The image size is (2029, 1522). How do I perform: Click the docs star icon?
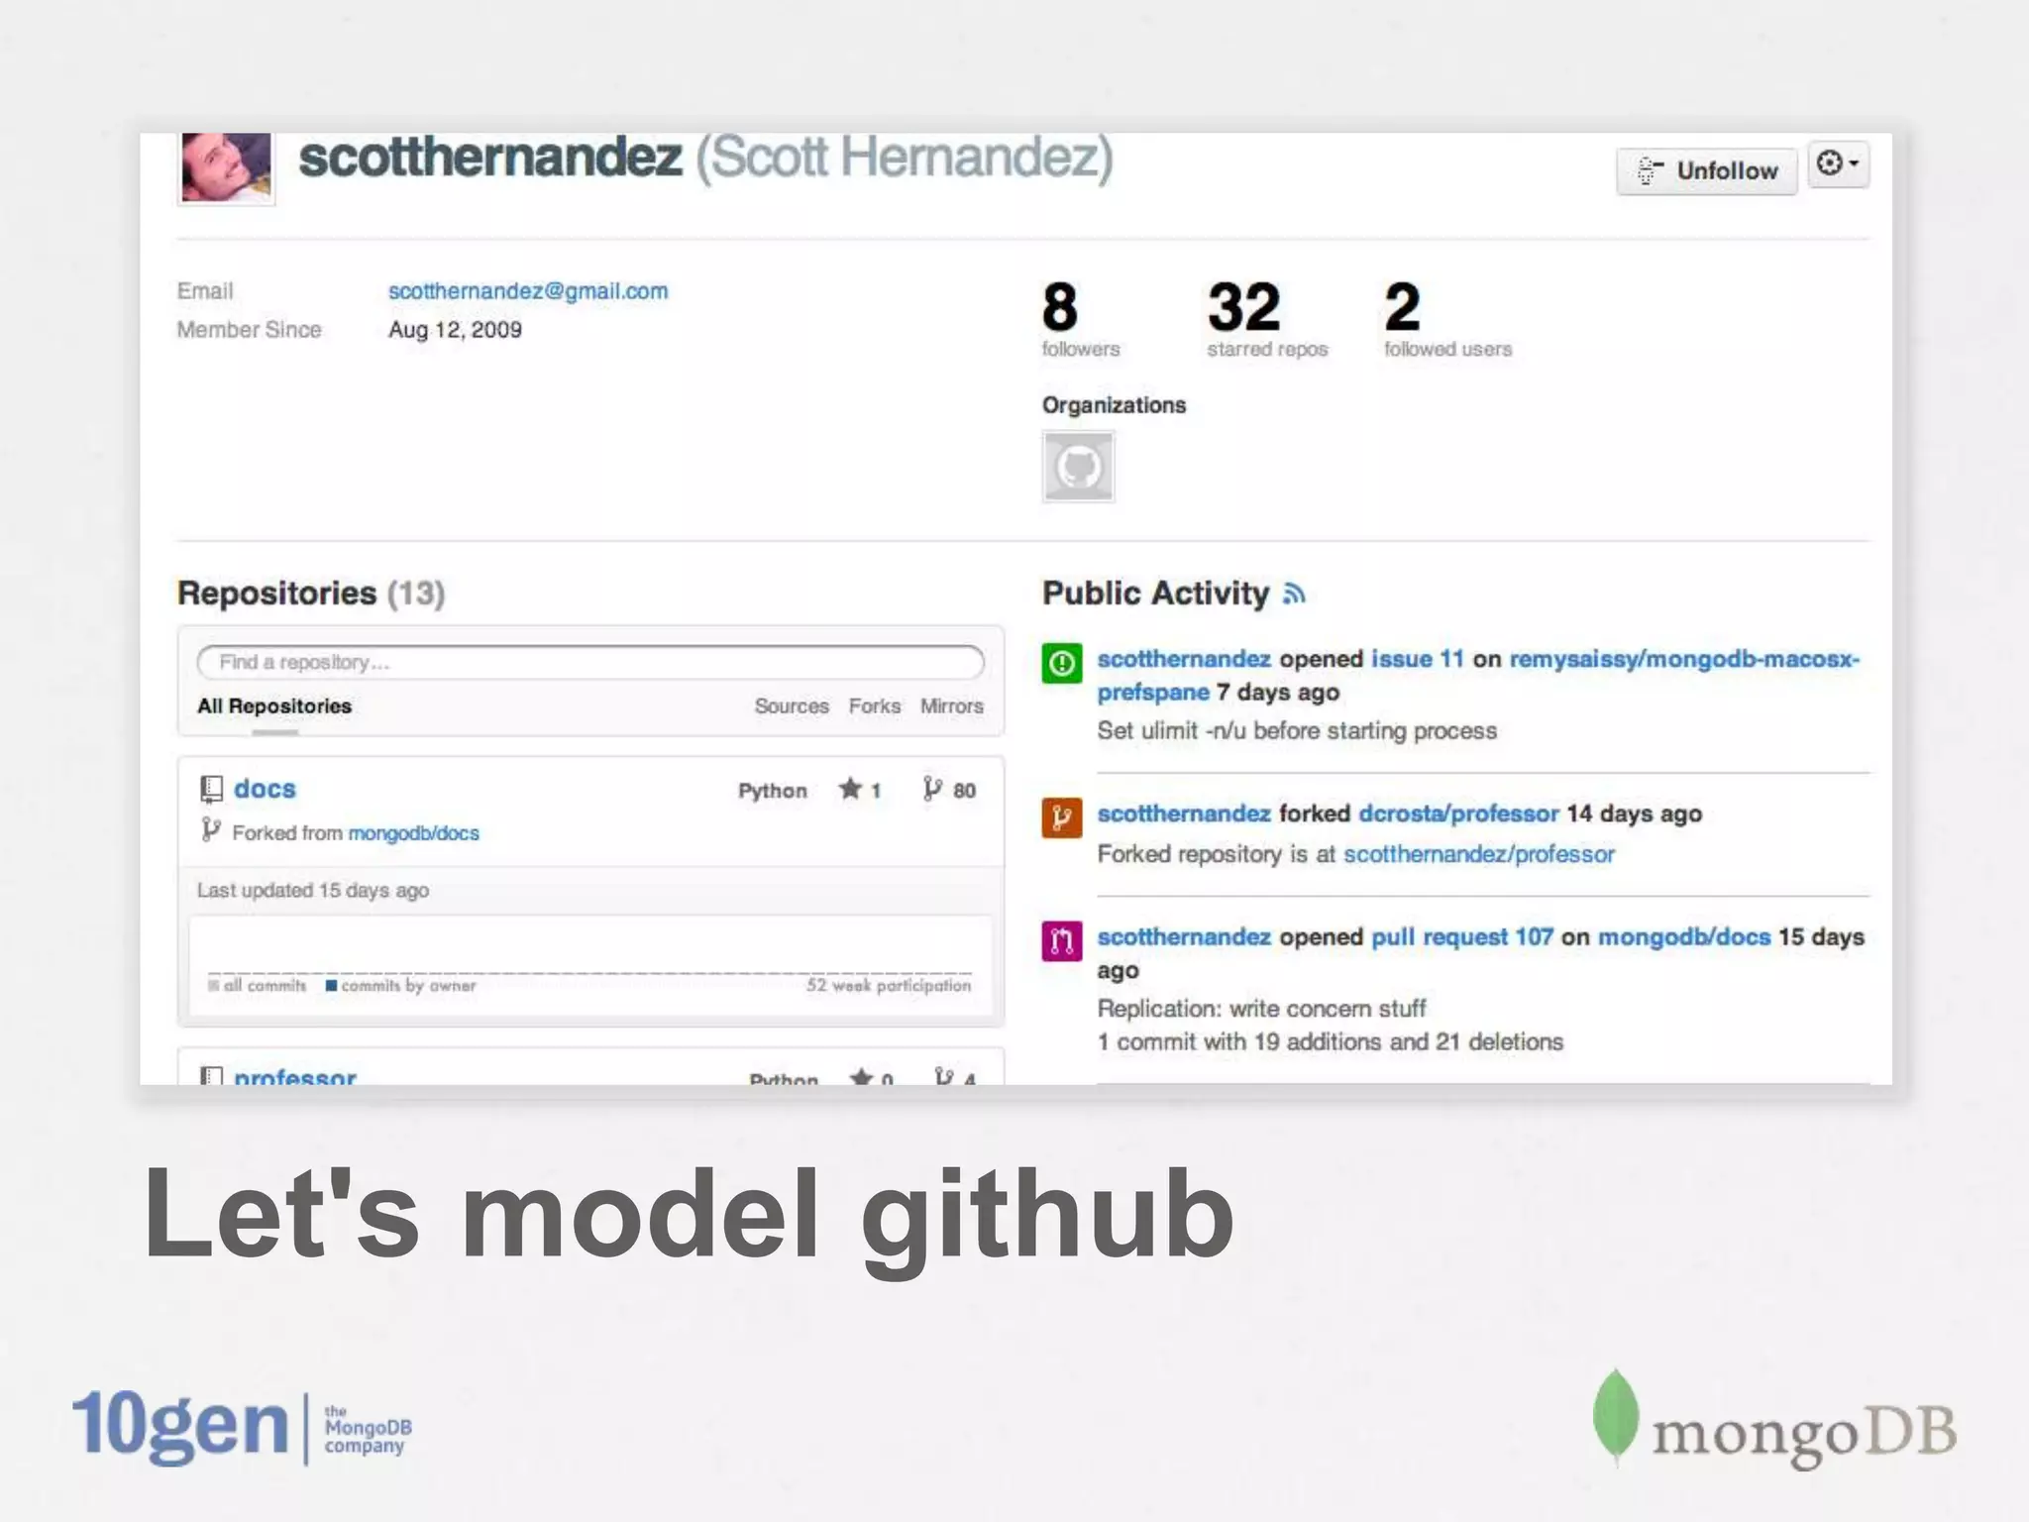pyautogui.click(x=850, y=789)
